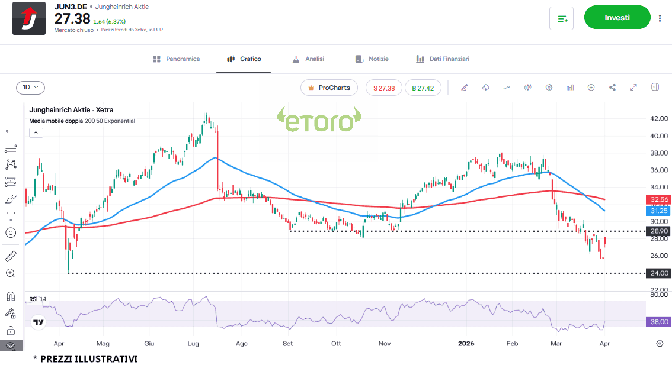The height and width of the screenshot is (365, 672).
Task: Click the 28.90 price level label
Action: point(660,231)
